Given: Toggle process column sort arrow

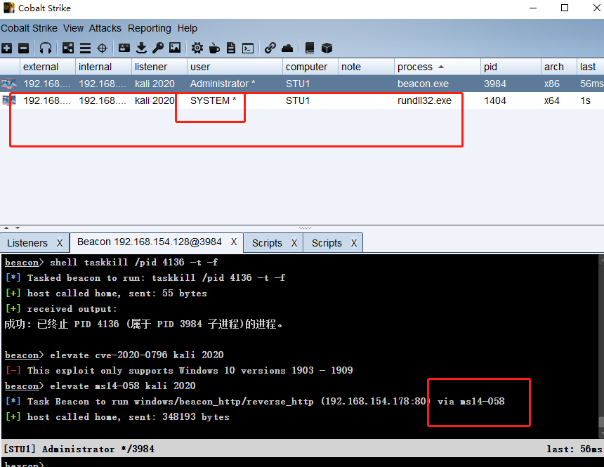Looking at the screenshot, I should [441, 67].
